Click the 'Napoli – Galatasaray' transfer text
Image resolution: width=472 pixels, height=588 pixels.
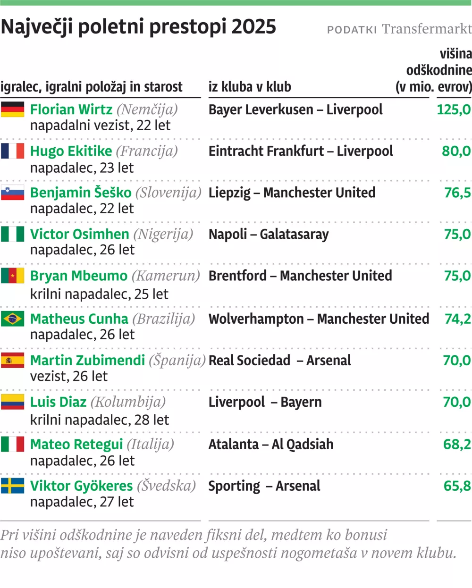(x=269, y=234)
